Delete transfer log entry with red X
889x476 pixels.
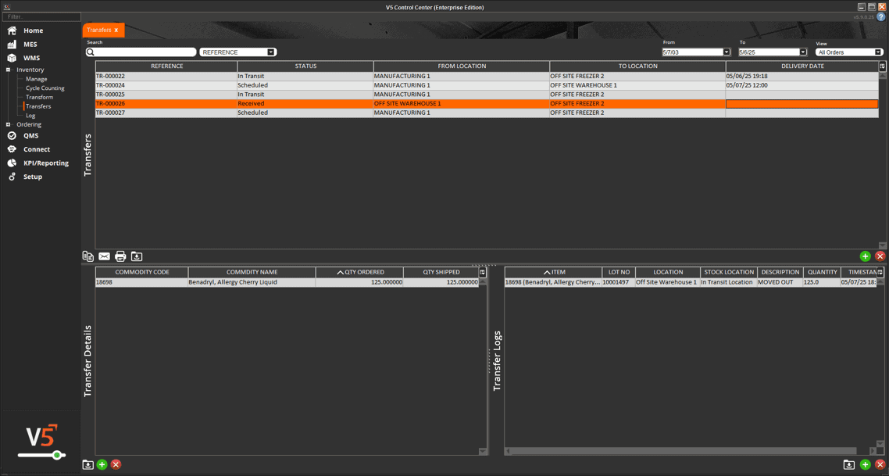coord(880,464)
